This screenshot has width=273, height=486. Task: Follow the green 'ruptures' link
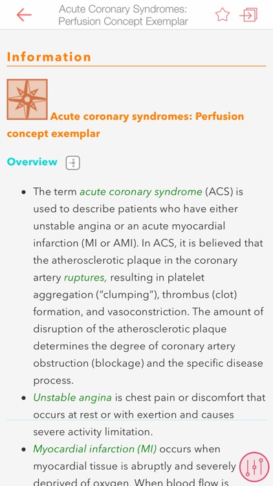[85, 277]
